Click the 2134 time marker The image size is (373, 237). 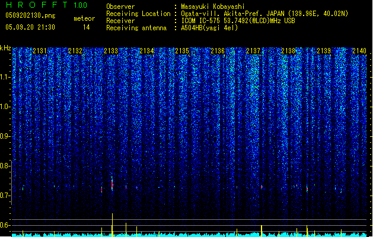[146, 51]
